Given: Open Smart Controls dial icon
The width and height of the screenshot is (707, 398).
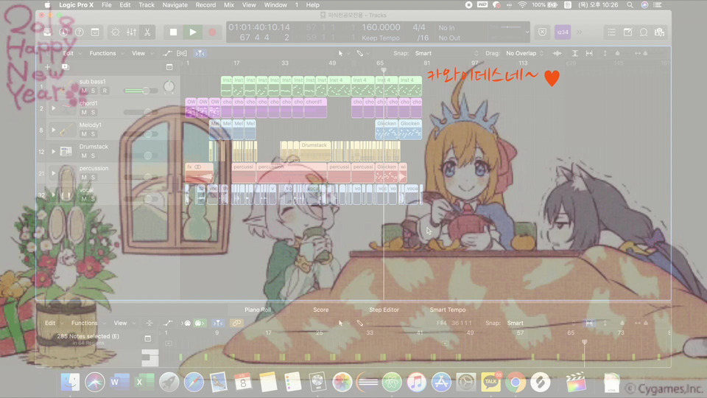Looking at the screenshot, I should (x=116, y=32).
